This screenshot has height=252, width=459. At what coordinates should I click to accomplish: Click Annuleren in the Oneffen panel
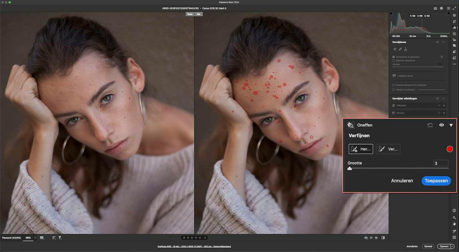tap(402, 181)
